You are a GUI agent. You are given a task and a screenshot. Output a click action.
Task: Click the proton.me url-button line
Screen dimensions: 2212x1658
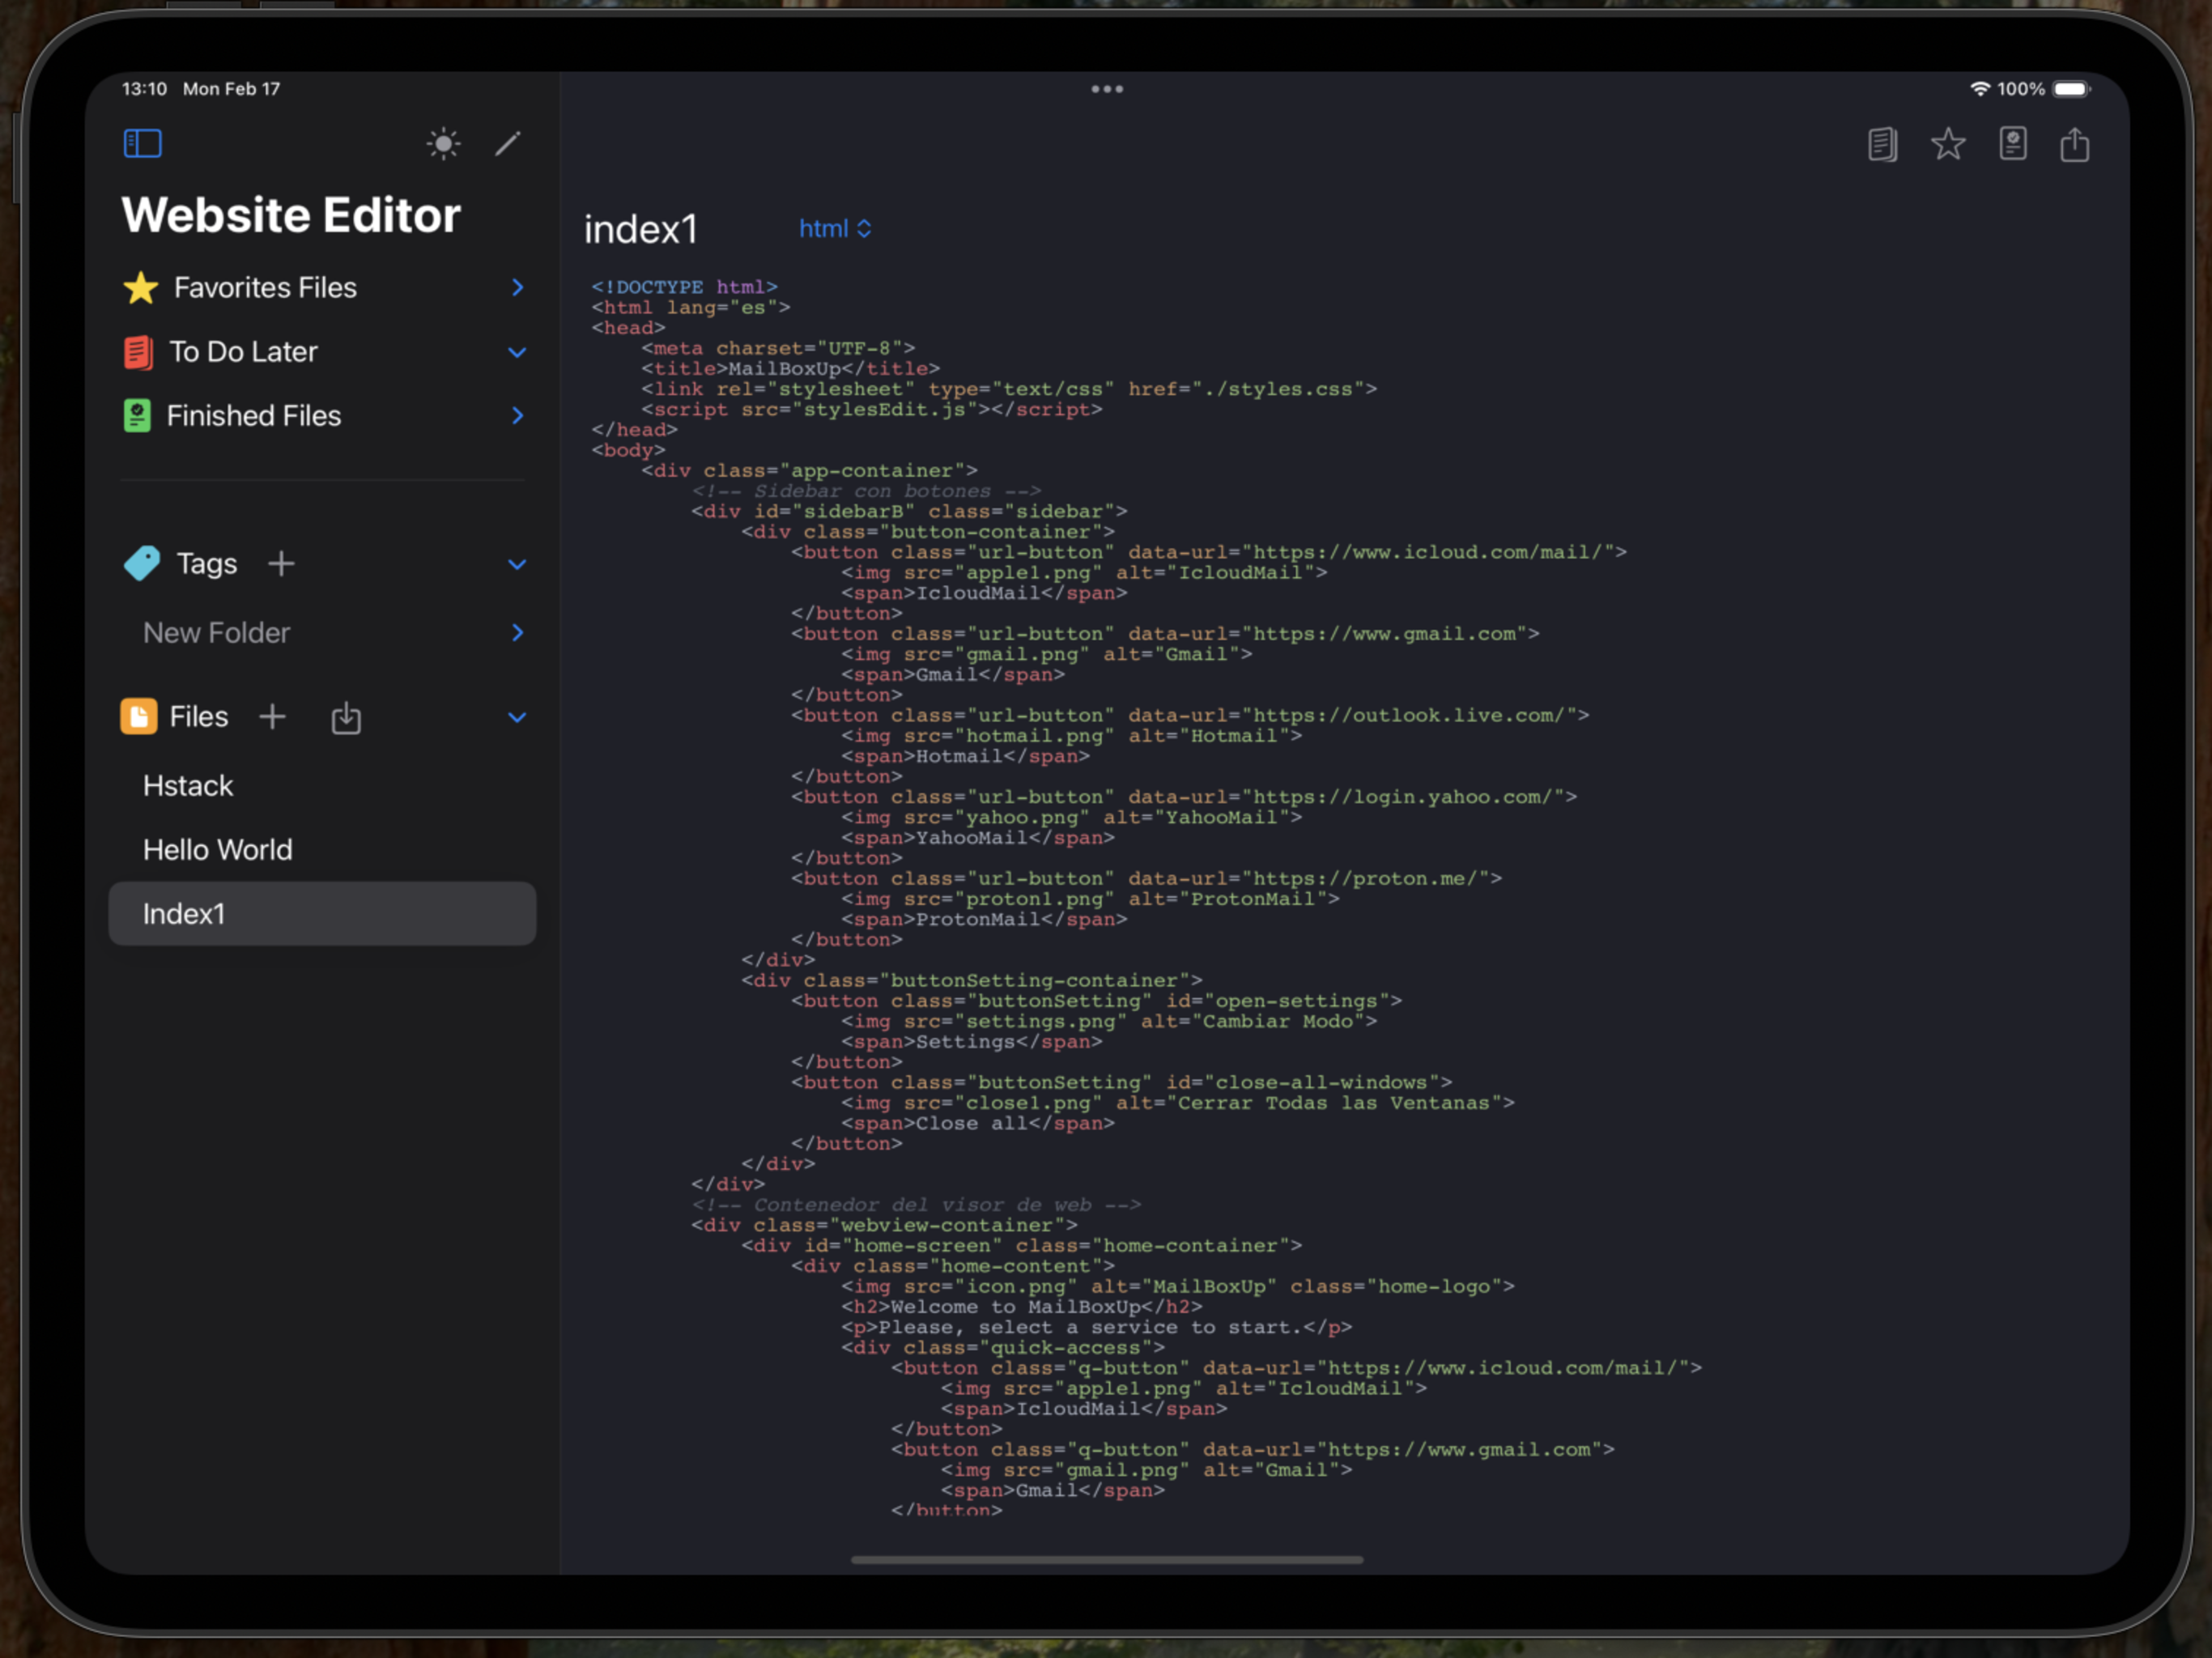point(1147,879)
